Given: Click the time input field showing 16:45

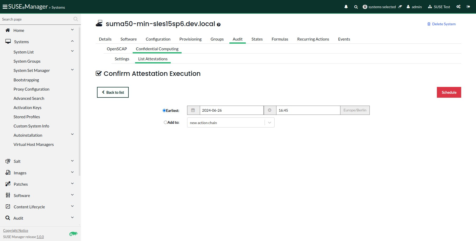Looking at the screenshot, I should [308, 110].
